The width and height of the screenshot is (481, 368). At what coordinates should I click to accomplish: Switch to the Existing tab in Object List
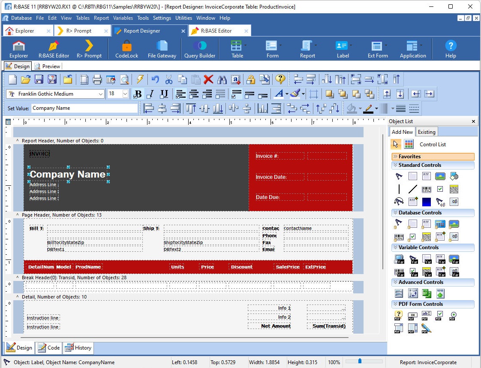(427, 132)
